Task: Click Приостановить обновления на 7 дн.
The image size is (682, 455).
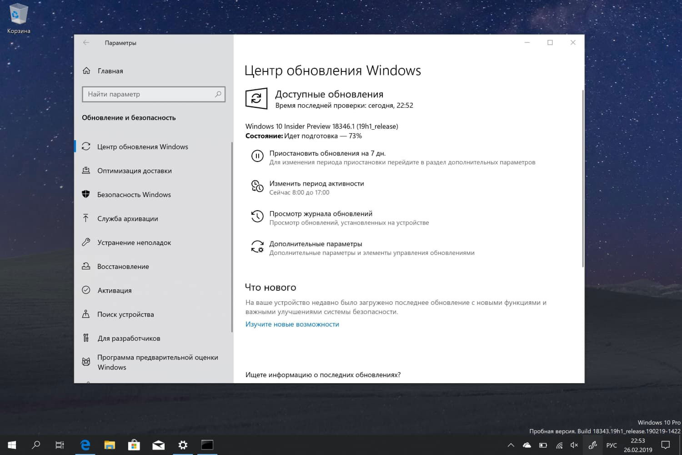Action: tap(327, 153)
